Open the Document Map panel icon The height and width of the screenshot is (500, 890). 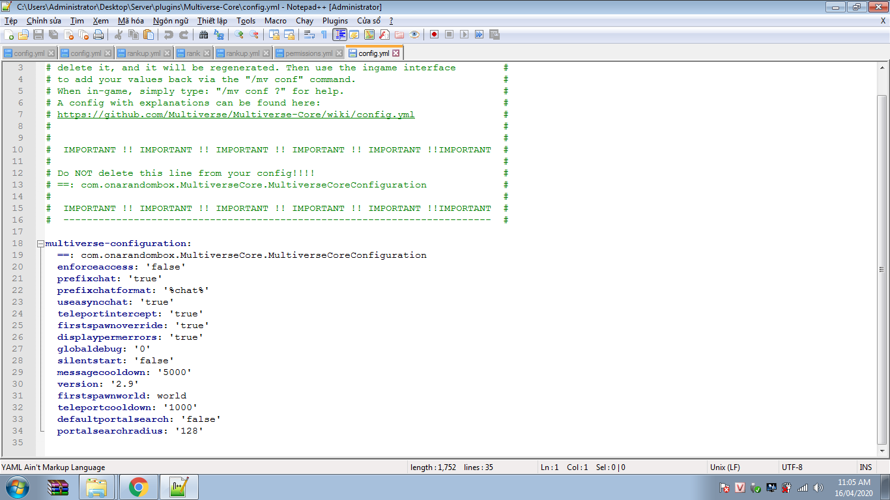(x=369, y=35)
